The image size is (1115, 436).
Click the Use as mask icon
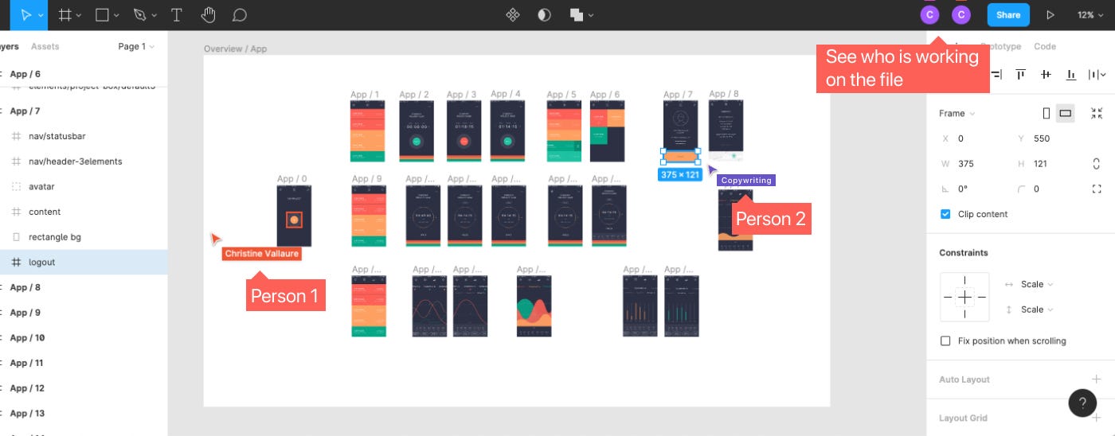pyautogui.click(x=544, y=14)
